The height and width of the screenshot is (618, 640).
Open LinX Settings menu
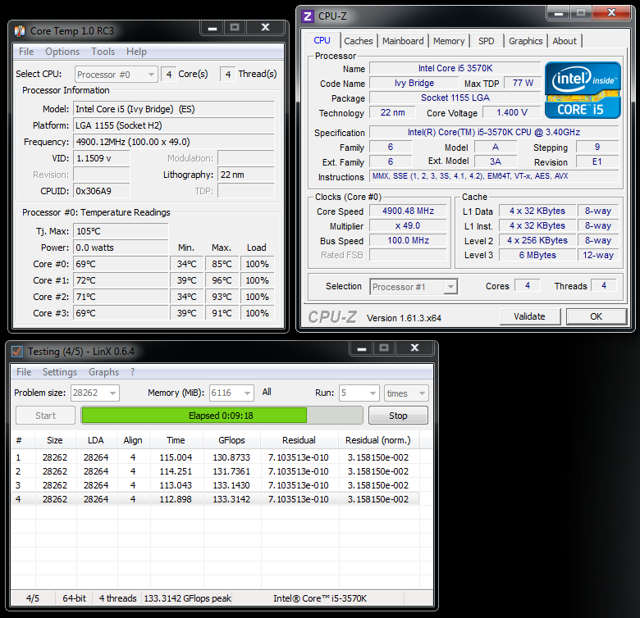(x=60, y=372)
